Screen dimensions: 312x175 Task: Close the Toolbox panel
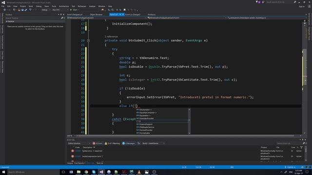pos(63,15)
